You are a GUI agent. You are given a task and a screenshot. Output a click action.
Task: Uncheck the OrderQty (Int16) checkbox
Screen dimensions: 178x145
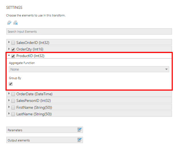coord(13,49)
